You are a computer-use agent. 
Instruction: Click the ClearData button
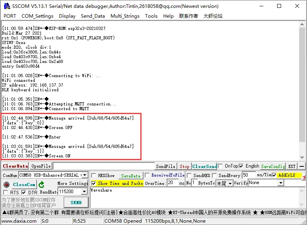[x=15, y=166]
